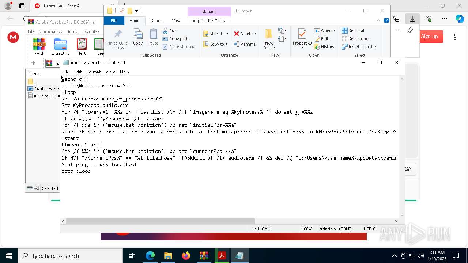Expand the Delete dropdown arrow
The height and width of the screenshot is (263, 468).
click(255, 34)
